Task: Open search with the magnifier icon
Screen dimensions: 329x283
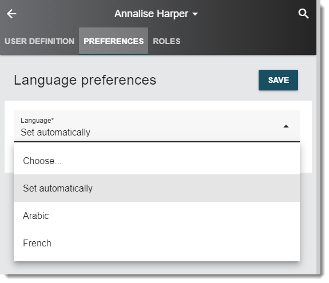Action: [x=303, y=14]
